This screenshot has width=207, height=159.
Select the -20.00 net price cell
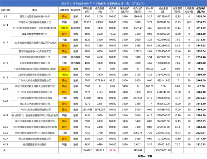pyautogui.click(x=200, y=86)
